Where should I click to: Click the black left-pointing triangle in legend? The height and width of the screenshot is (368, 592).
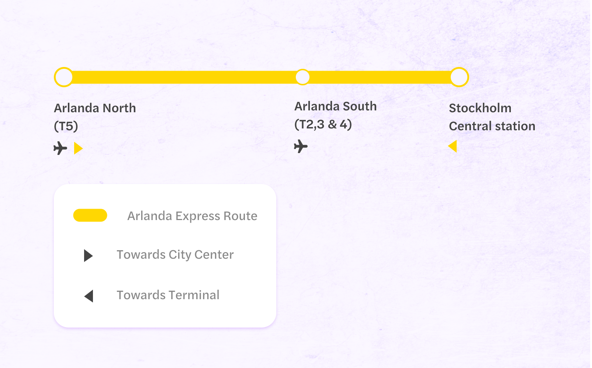[89, 296]
